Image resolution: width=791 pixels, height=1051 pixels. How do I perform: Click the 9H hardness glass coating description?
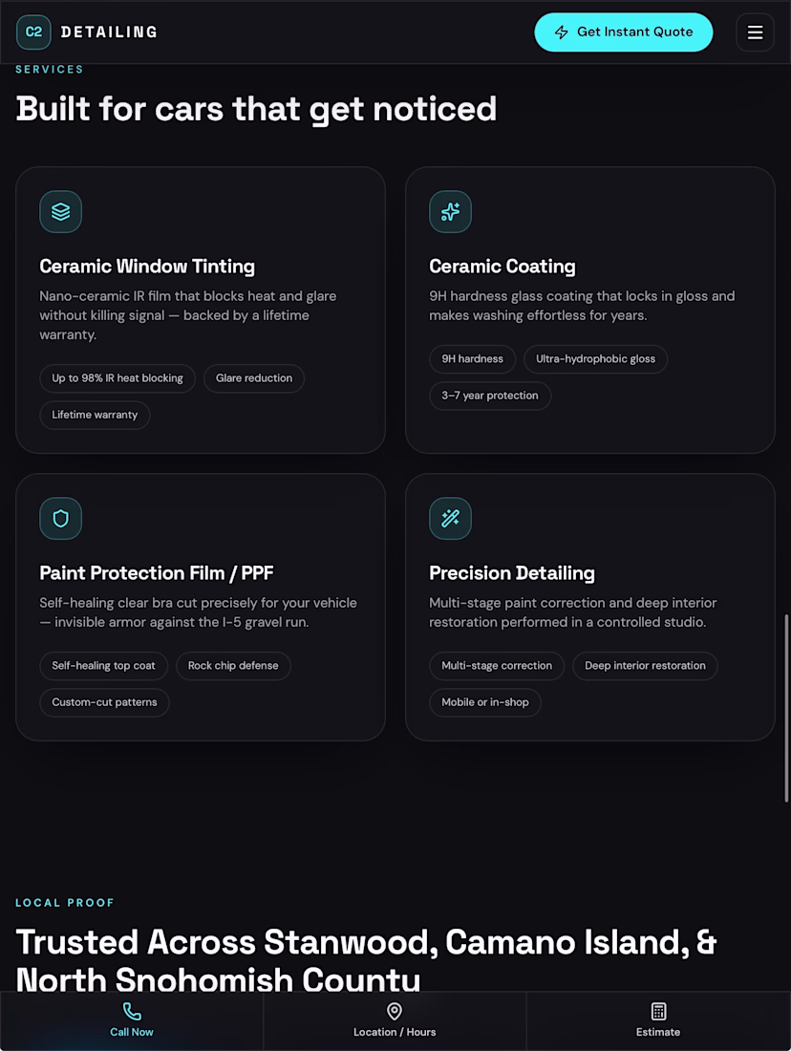click(x=582, y=306)
